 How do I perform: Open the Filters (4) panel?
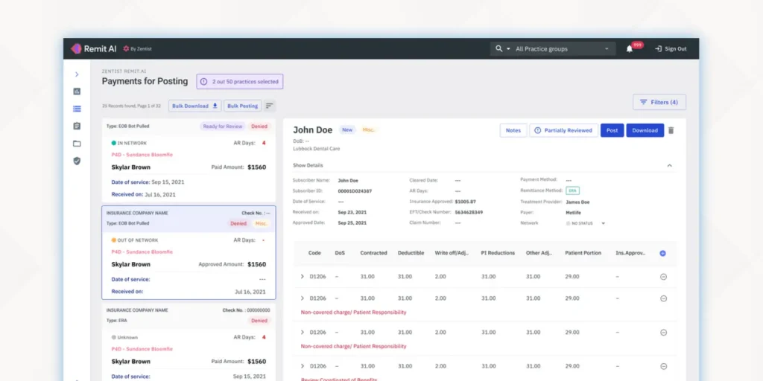pyautogui.click(x=659, y=102)
